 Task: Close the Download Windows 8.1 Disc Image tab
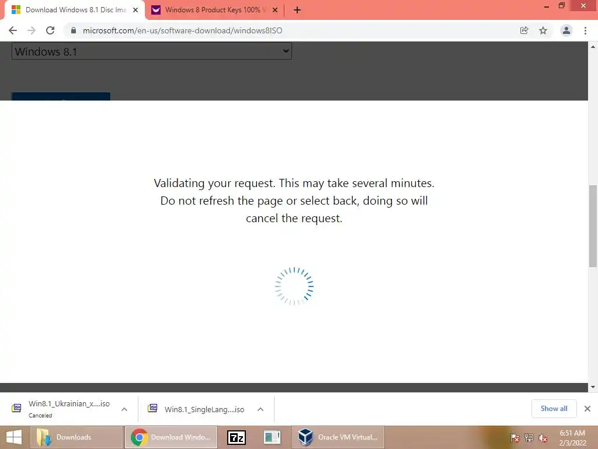[x=135, y=10]
